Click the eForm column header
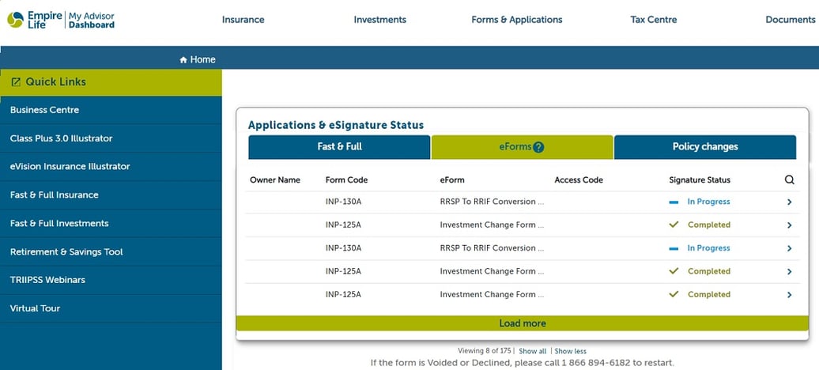 click(452, 179)
